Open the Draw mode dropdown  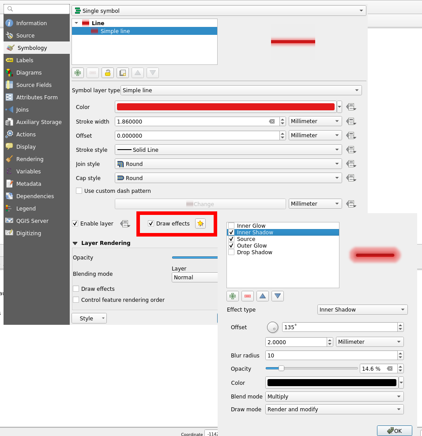(334, 410)
